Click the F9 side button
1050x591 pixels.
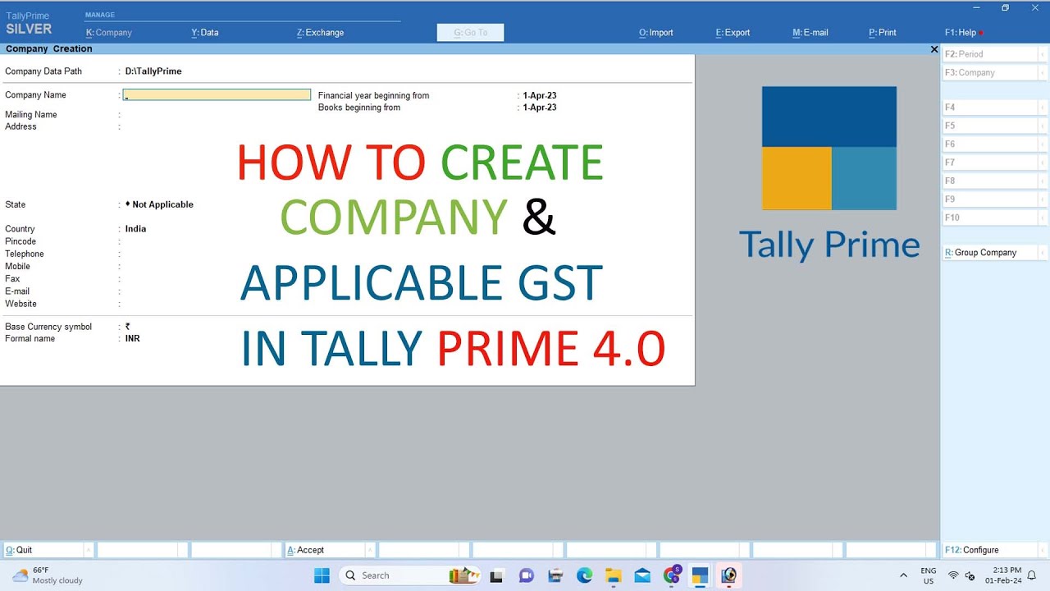coord(989,199)
